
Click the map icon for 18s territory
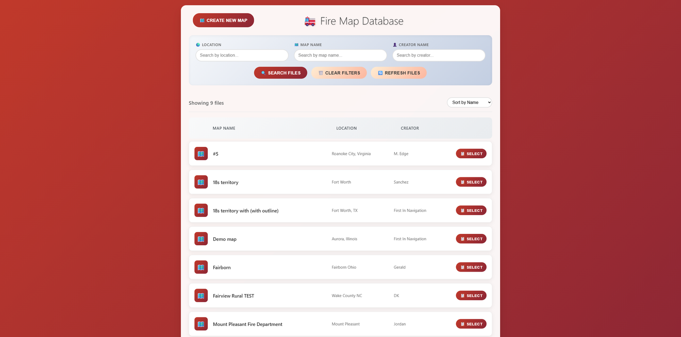click(x=201, y=182)
